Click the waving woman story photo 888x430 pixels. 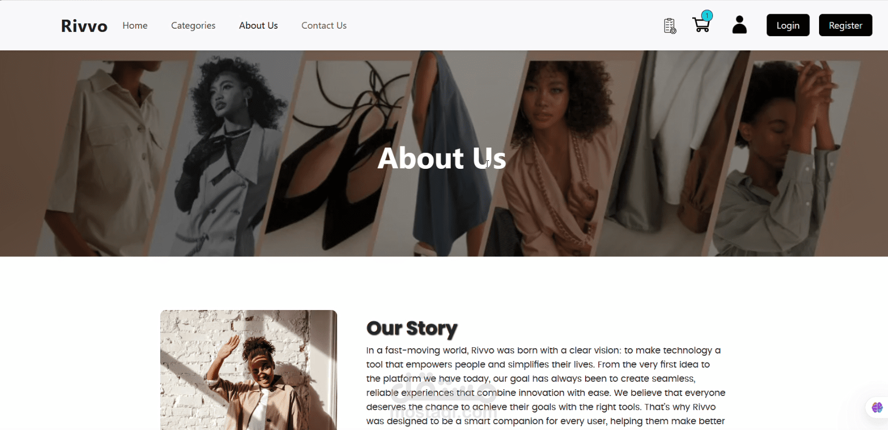click(249, 370)
